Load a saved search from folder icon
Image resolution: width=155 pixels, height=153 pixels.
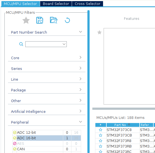click(x=54, y=20)
